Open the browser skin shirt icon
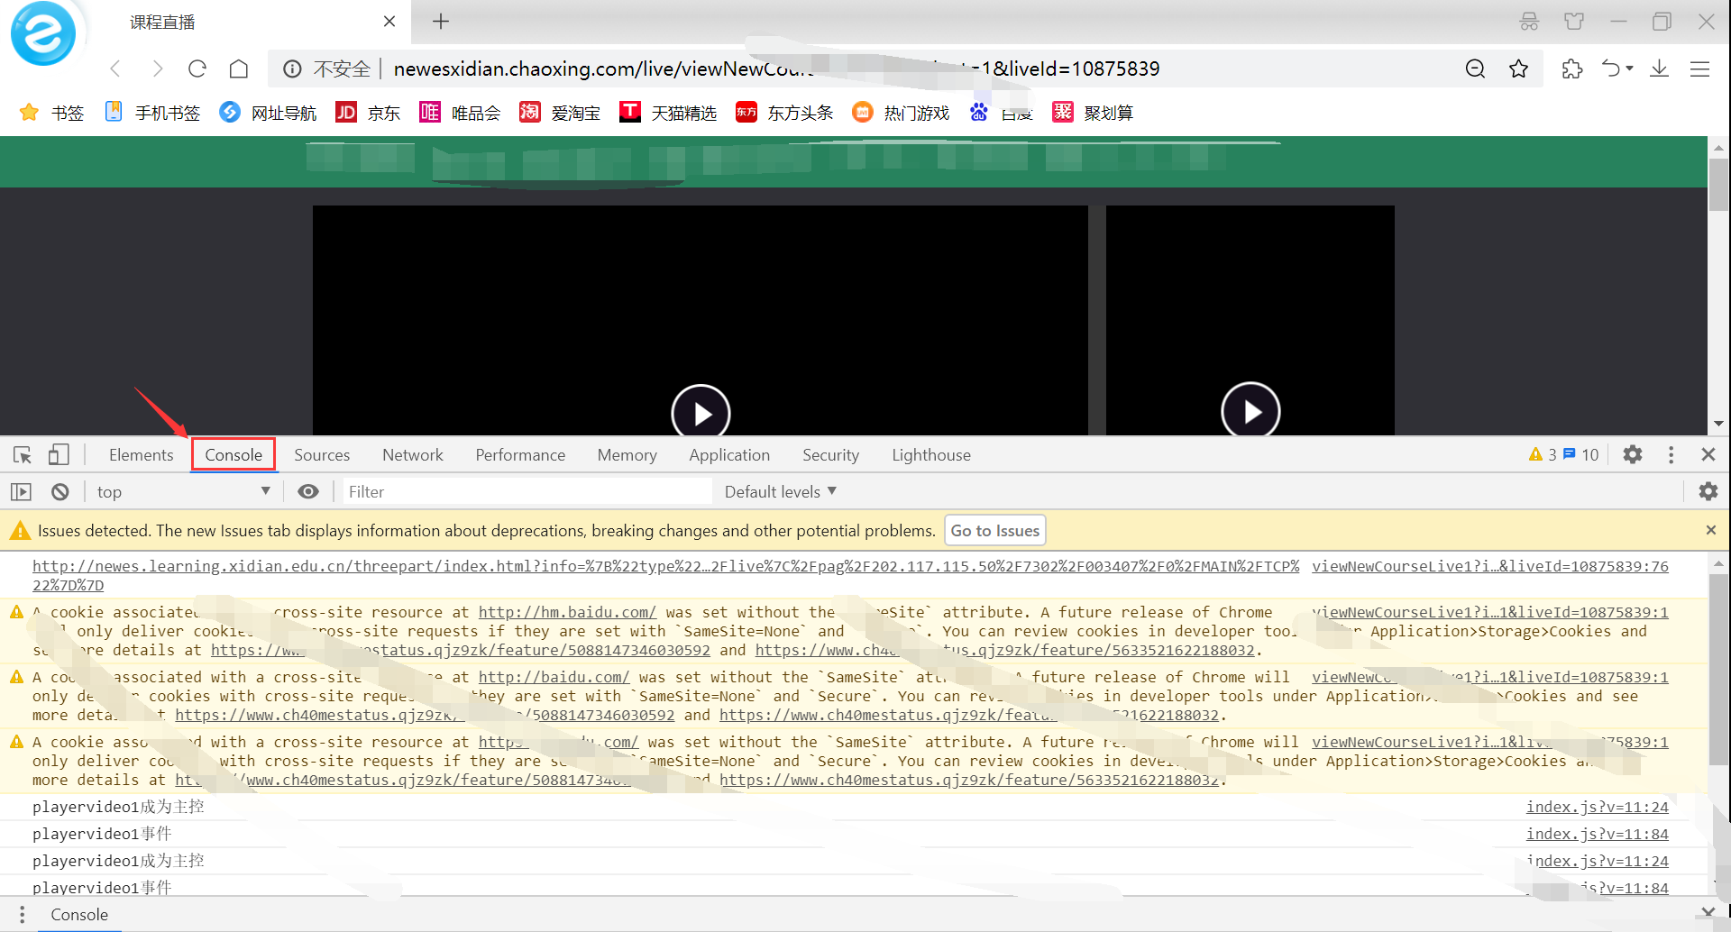 1573,22
